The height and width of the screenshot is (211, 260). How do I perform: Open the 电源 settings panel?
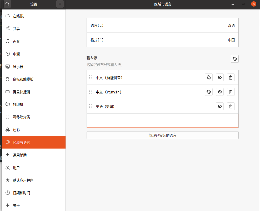(34, 54)
